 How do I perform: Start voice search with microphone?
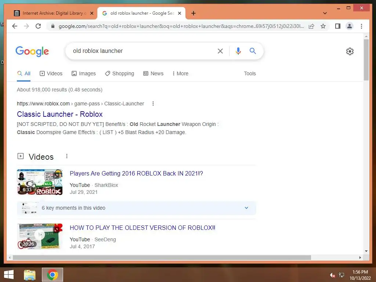(x=238, y=51)
